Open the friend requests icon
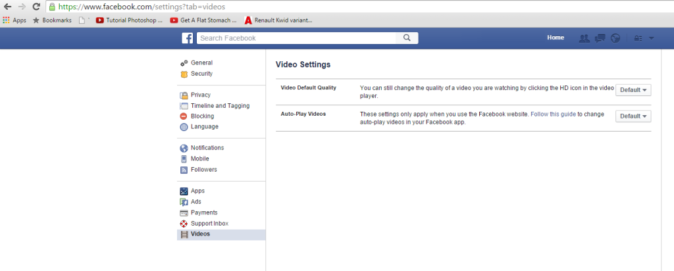The width and height of the screenshot is (674, 271). point(583,38)
